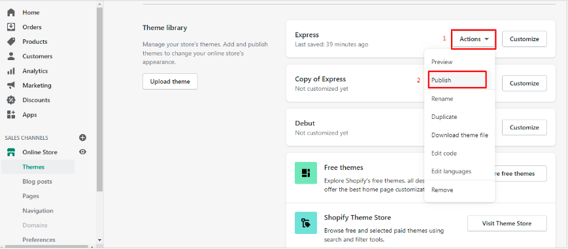The height and width of the screenshot is (249, 568).
Task: Open Discounts in the sidebar
Action: [36, 100]
